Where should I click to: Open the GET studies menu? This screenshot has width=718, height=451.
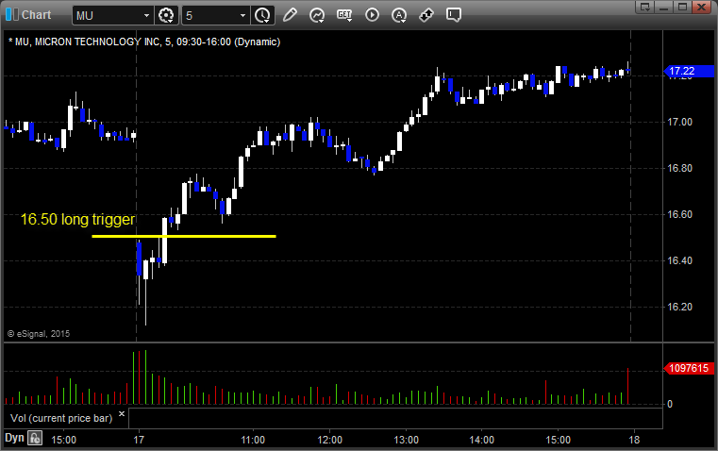[344, 15]
